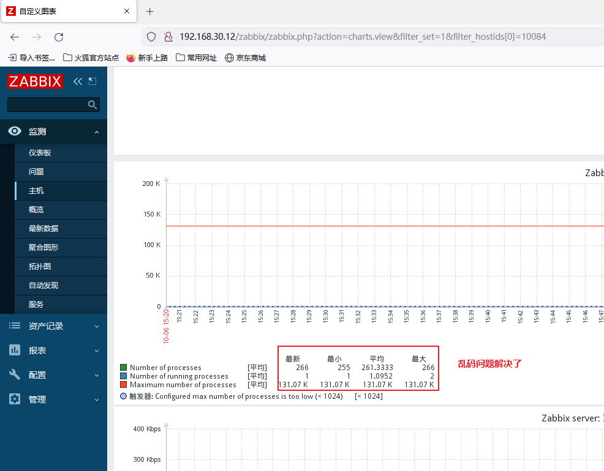Click average value 261.3333

coord(377,368)
